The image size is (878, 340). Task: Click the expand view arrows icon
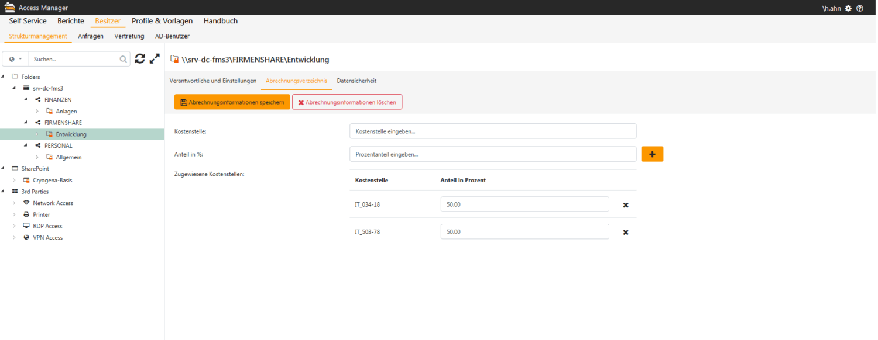pyautogui.click(x=155, y=58)
